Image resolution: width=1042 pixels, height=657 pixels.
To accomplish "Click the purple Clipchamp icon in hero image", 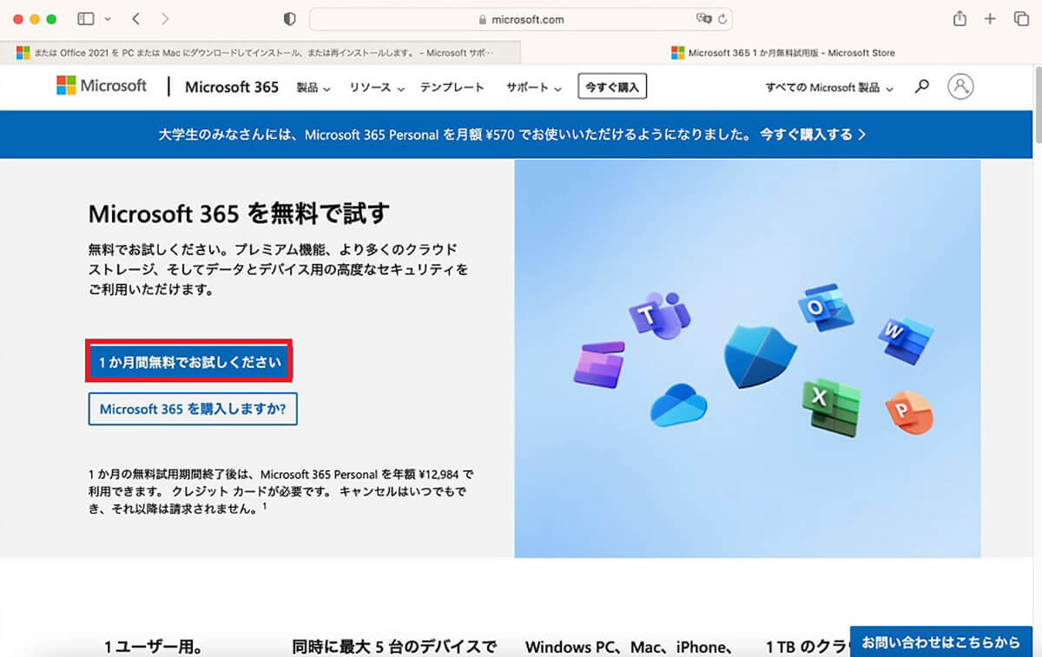I will click(x=599, y=364).
